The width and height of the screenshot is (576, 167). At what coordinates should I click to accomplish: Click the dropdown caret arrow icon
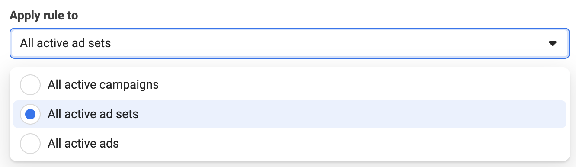552,43
